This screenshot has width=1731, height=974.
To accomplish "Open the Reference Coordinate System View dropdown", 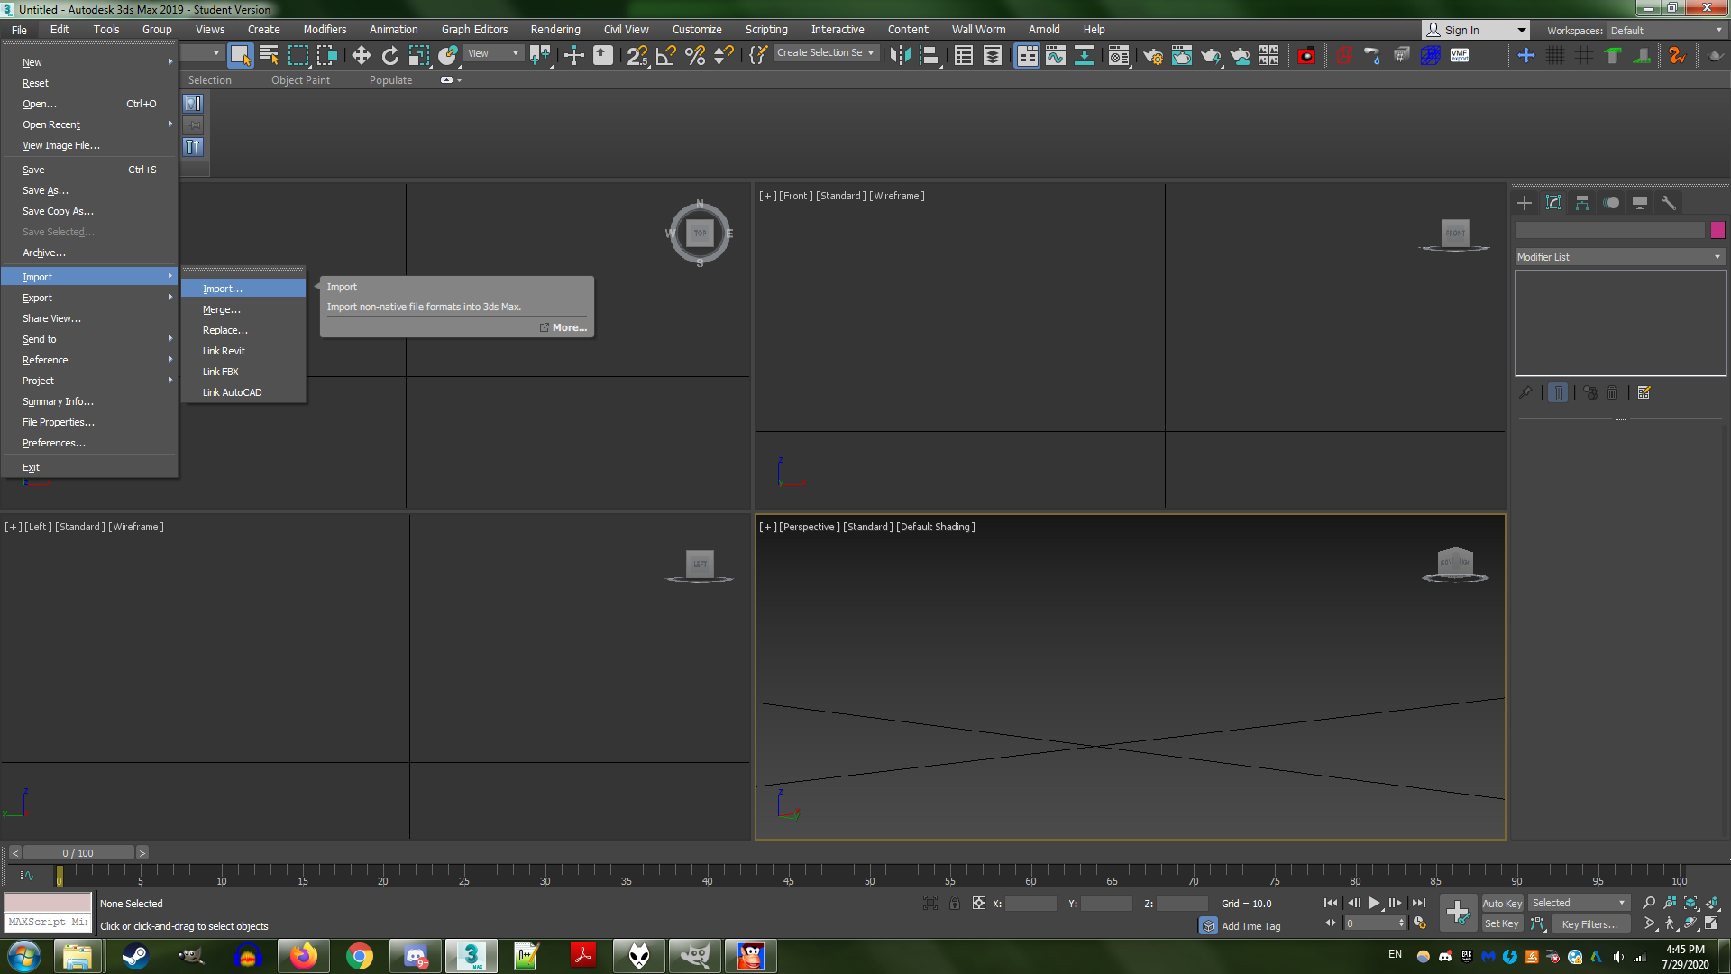I will (493, 53).
